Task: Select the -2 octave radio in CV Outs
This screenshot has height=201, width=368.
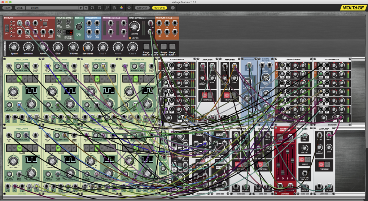Action: tap(11, 36)
